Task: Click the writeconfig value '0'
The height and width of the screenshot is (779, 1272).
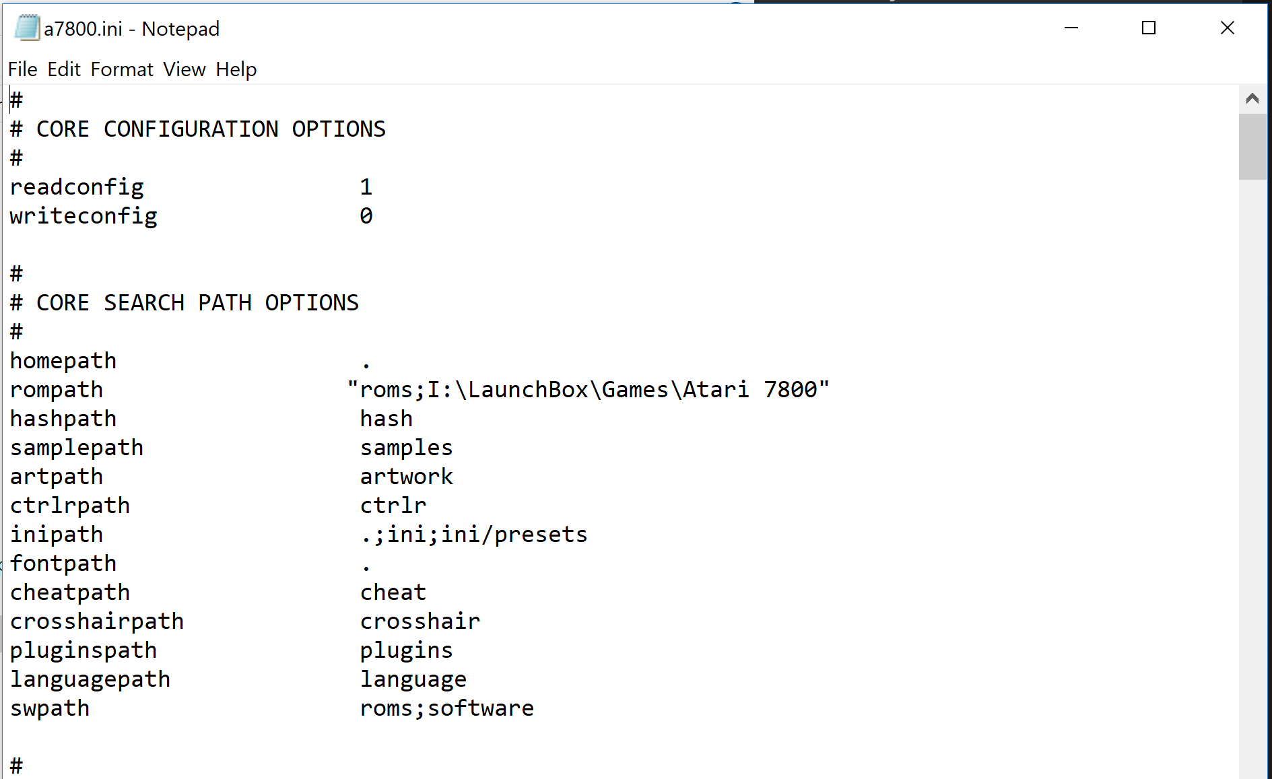Action: point(366,216)
